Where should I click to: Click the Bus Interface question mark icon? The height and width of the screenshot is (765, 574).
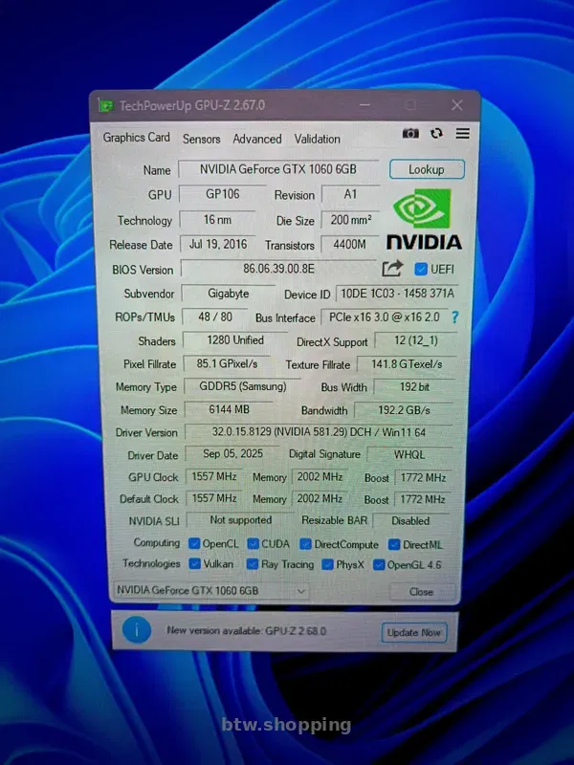[x=454, y=317]
